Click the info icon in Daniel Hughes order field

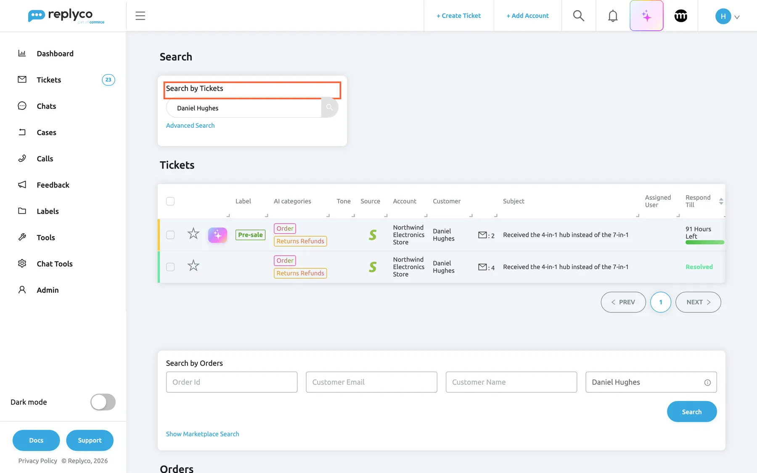(x=707, y=382)
